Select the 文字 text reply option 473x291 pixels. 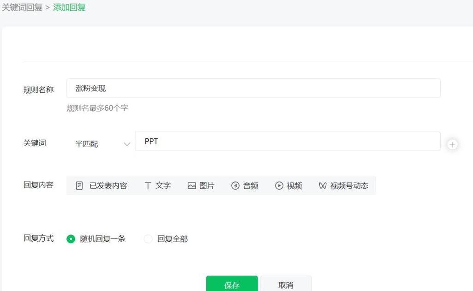click(x=157, y=185)
